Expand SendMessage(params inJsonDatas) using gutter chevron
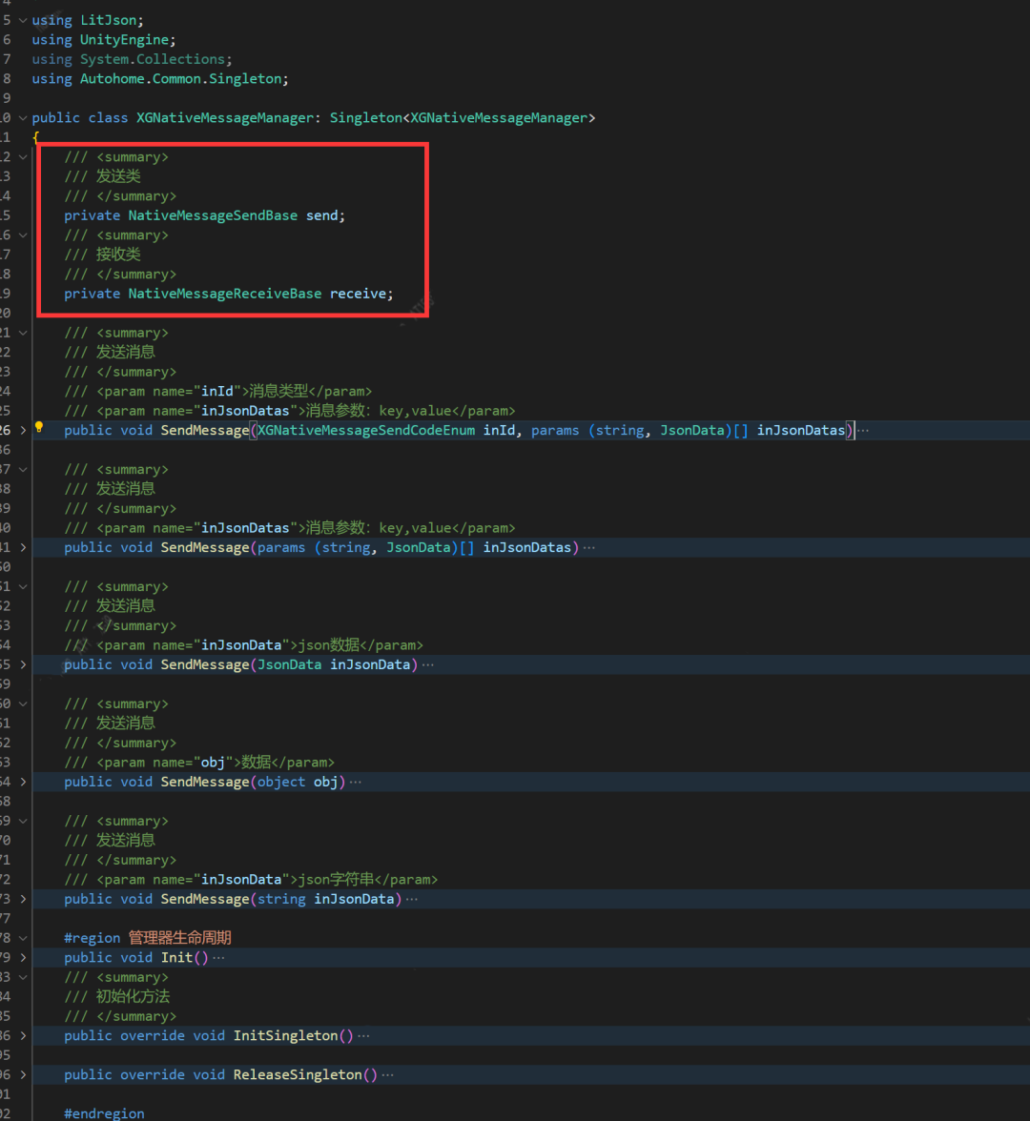This screenshot has width=1030, height=1121. [23, 547]
